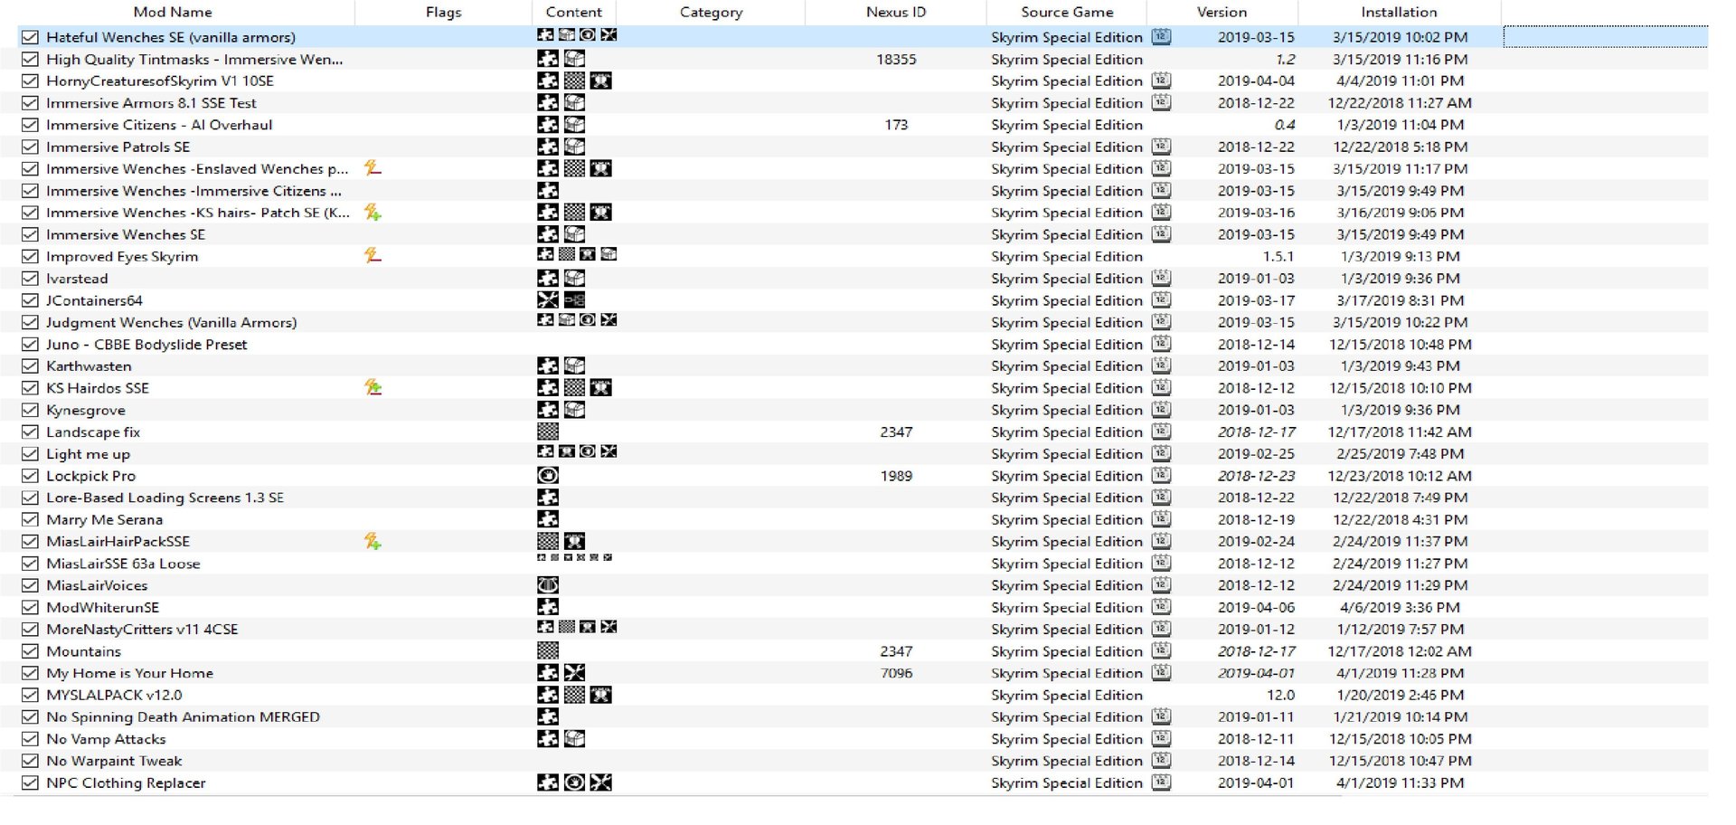Click the plugin icon for No Vamp Attacks
This screenshot has width=1736, height=825.
(548, 739)
